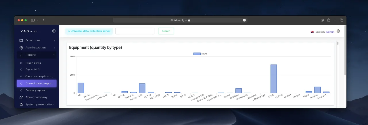Image resolution: width=368 pixels, height=125 pixels.
Task: Click the Safari downloads icon
Action: pos(322,20)
